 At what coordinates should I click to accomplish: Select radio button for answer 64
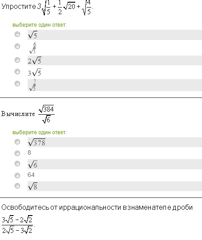pyautogui.click(x=17, y=176)
